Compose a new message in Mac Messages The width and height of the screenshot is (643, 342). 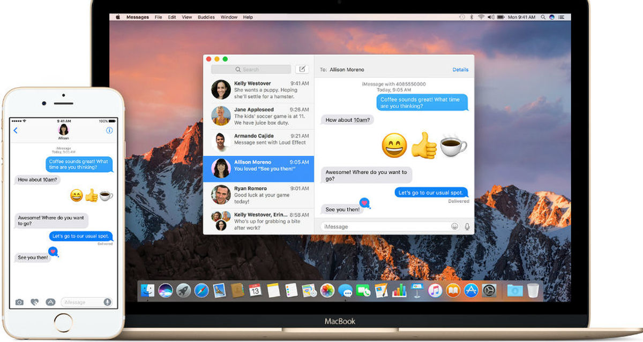pyautogui.click(x=302, y=69)
